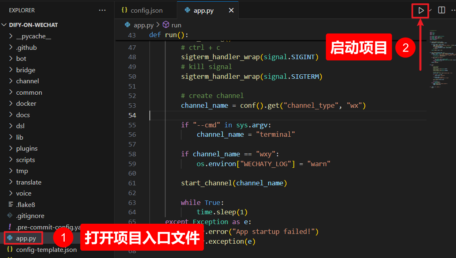
Task: Click the time.sleep(1) code line
Action: (x=222, y=212)
